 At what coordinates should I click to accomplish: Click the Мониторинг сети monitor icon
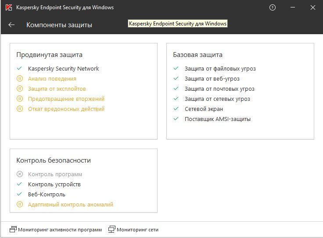coord(112,229)
